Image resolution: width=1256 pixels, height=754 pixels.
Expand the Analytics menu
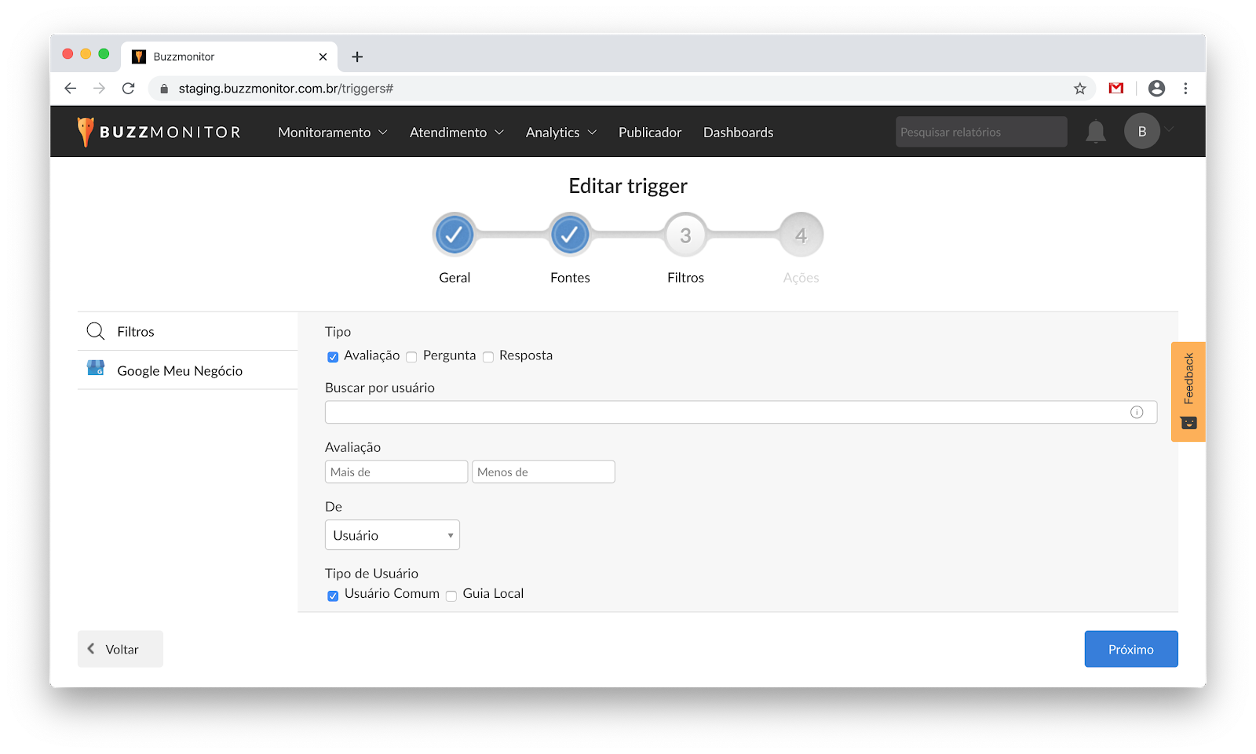click(x=560, y=133)
